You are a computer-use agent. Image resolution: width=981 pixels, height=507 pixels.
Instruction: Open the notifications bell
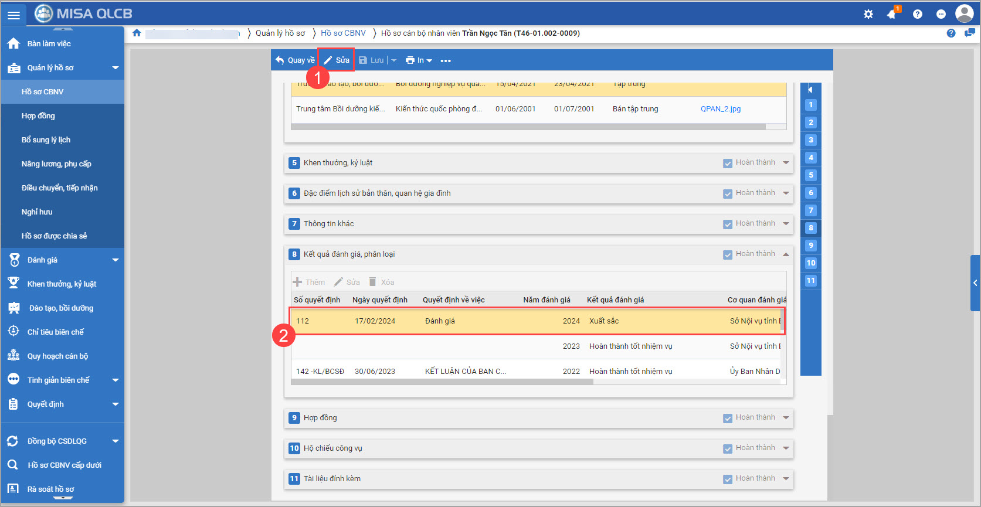(x=892, y=14)
